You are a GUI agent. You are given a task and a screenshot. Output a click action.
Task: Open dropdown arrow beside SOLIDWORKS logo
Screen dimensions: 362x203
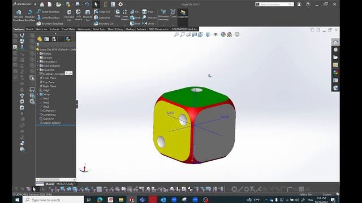point(35,4)
